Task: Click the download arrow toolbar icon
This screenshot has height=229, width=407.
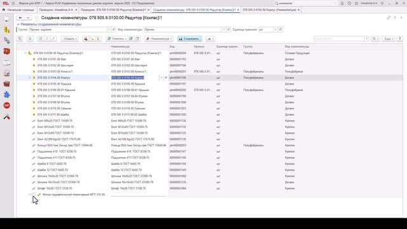Action: (30, 39)
